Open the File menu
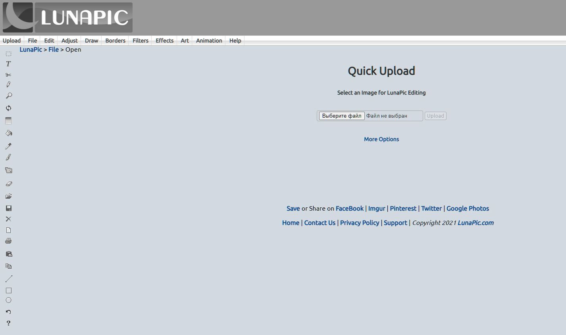 point(33,41)
